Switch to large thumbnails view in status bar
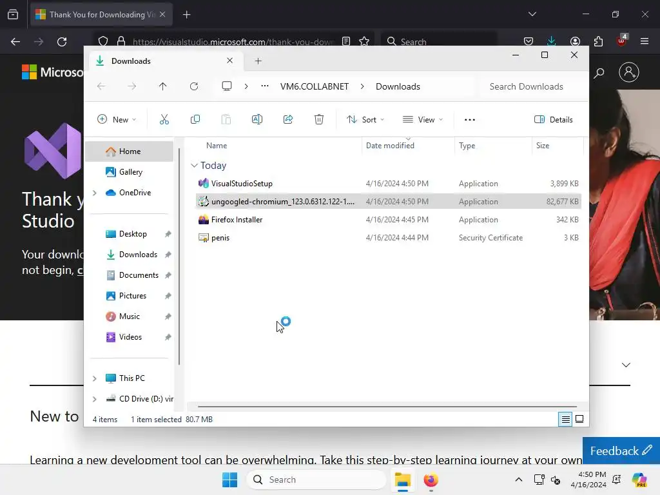 pyautogui.click(x=579, y=419)
